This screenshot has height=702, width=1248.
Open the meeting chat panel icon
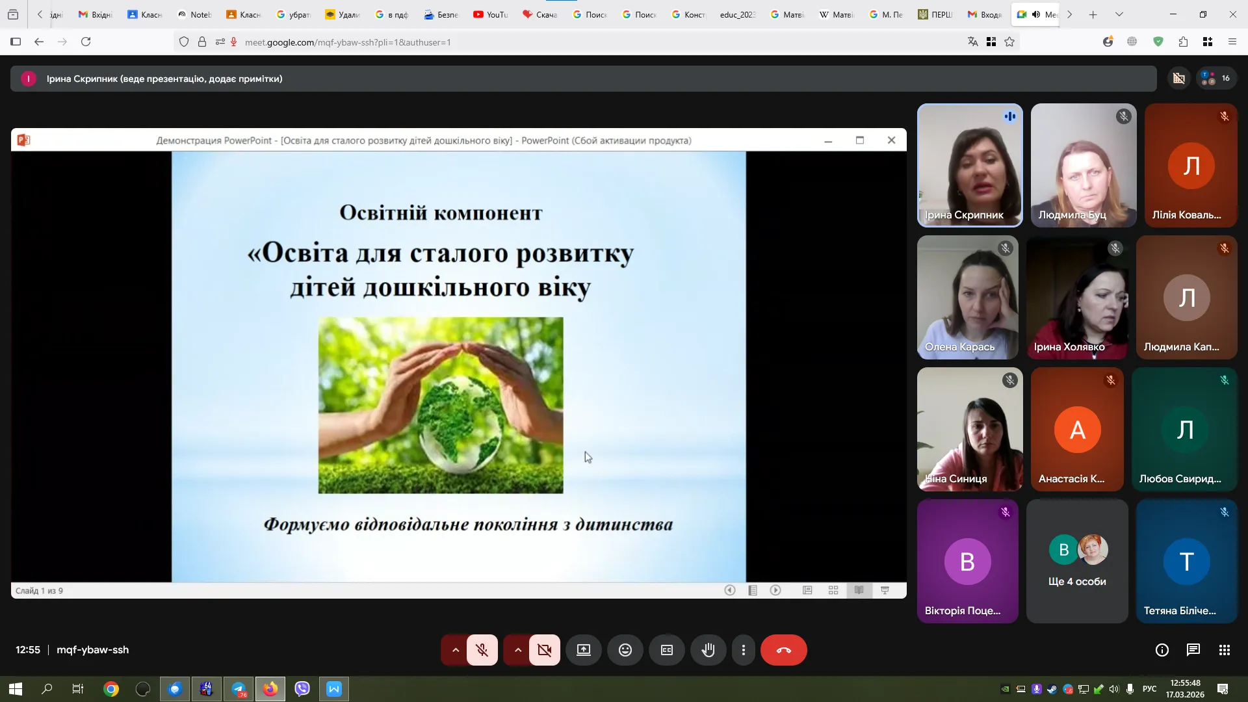1193,650
